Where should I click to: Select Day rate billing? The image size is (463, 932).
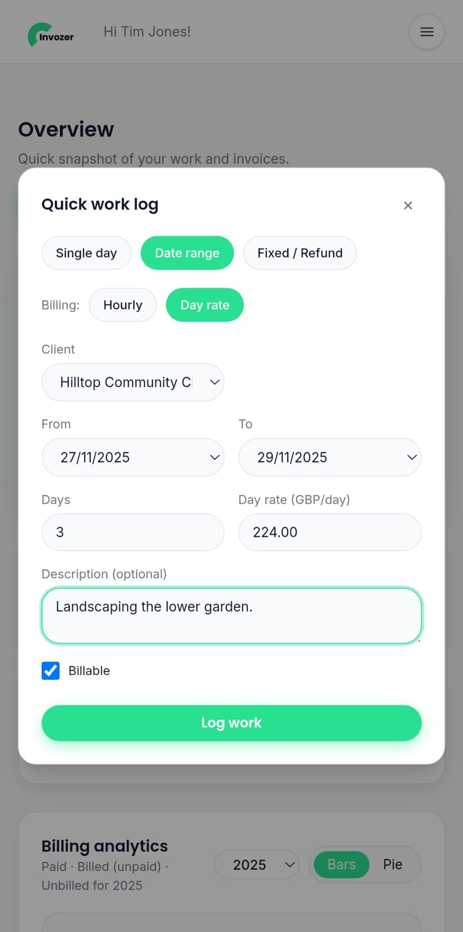204,305
